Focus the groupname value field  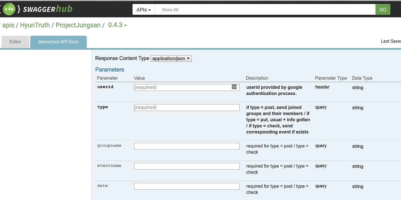pyautogui.click(x=187, y=146)
